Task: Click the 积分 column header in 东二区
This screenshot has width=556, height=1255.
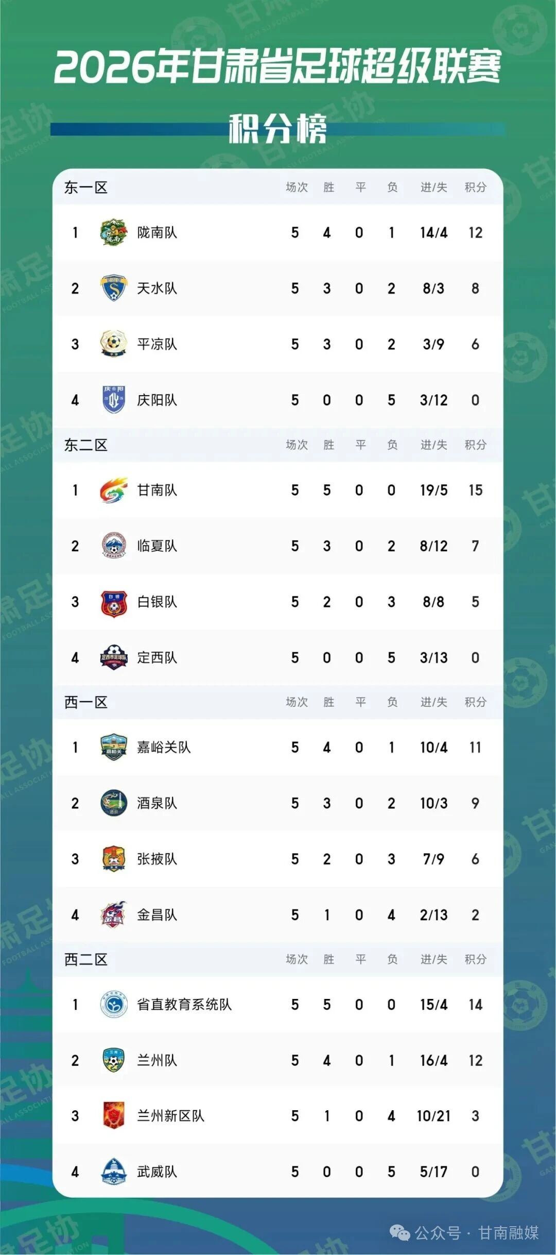Action: coord(475,445)
